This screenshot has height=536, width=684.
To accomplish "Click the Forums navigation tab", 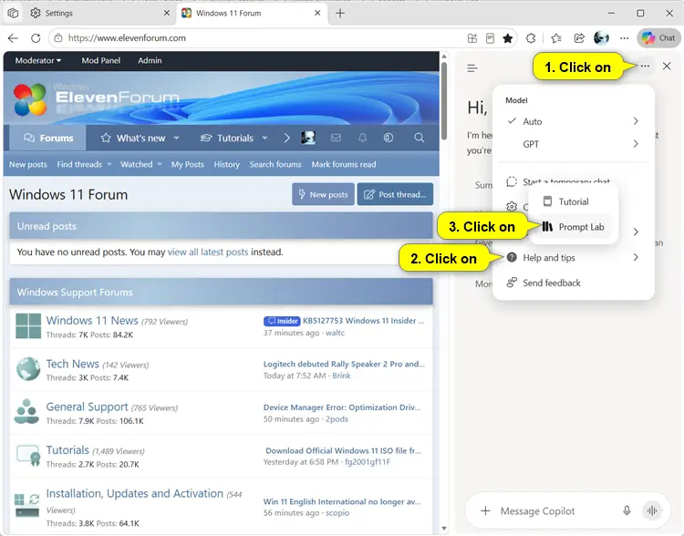I will pos(48,138).
